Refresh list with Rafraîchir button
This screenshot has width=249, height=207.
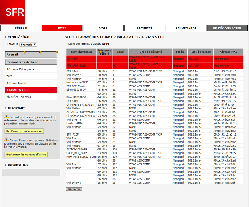pyautogui.click(x=74, y=189)
